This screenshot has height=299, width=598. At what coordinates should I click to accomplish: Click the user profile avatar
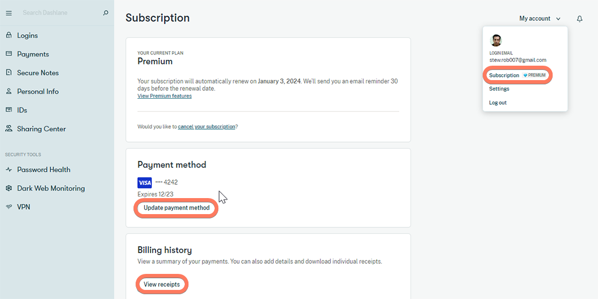496,41
